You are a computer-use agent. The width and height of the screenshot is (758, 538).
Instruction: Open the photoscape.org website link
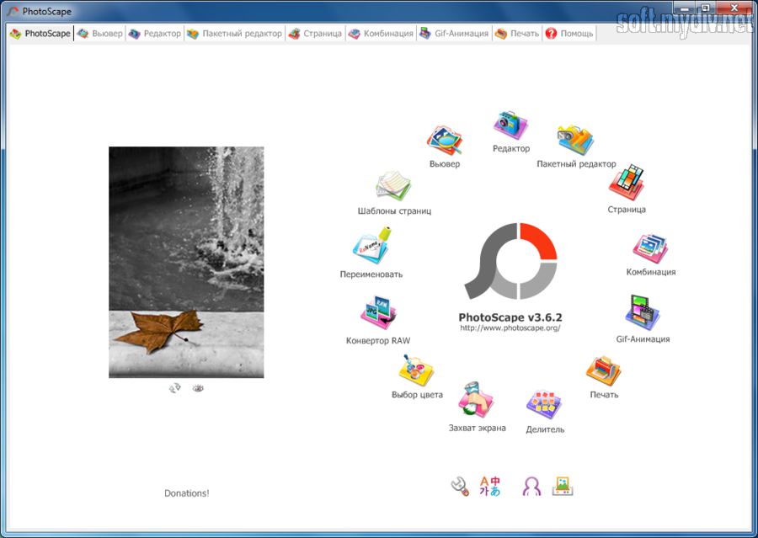click(510, 328)
